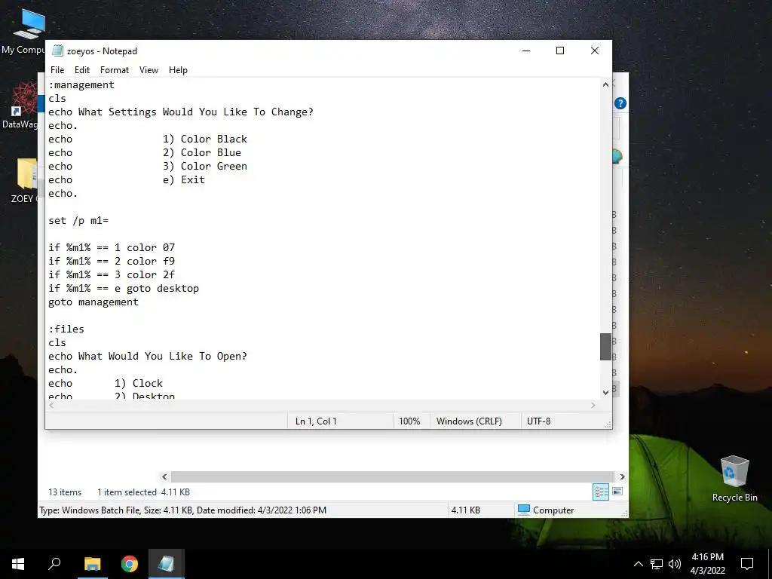This screenshot has height=579, width=772.
Task: Open taskbar search magnifier
Action: click(x=54, y=564)
